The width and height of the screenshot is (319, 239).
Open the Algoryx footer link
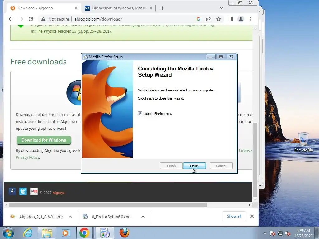pos(59,193)
